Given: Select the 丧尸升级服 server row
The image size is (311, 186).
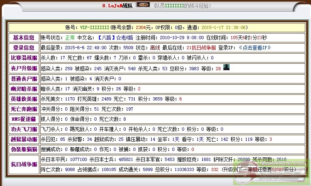Looking at the screenshot, I should 24,68.
